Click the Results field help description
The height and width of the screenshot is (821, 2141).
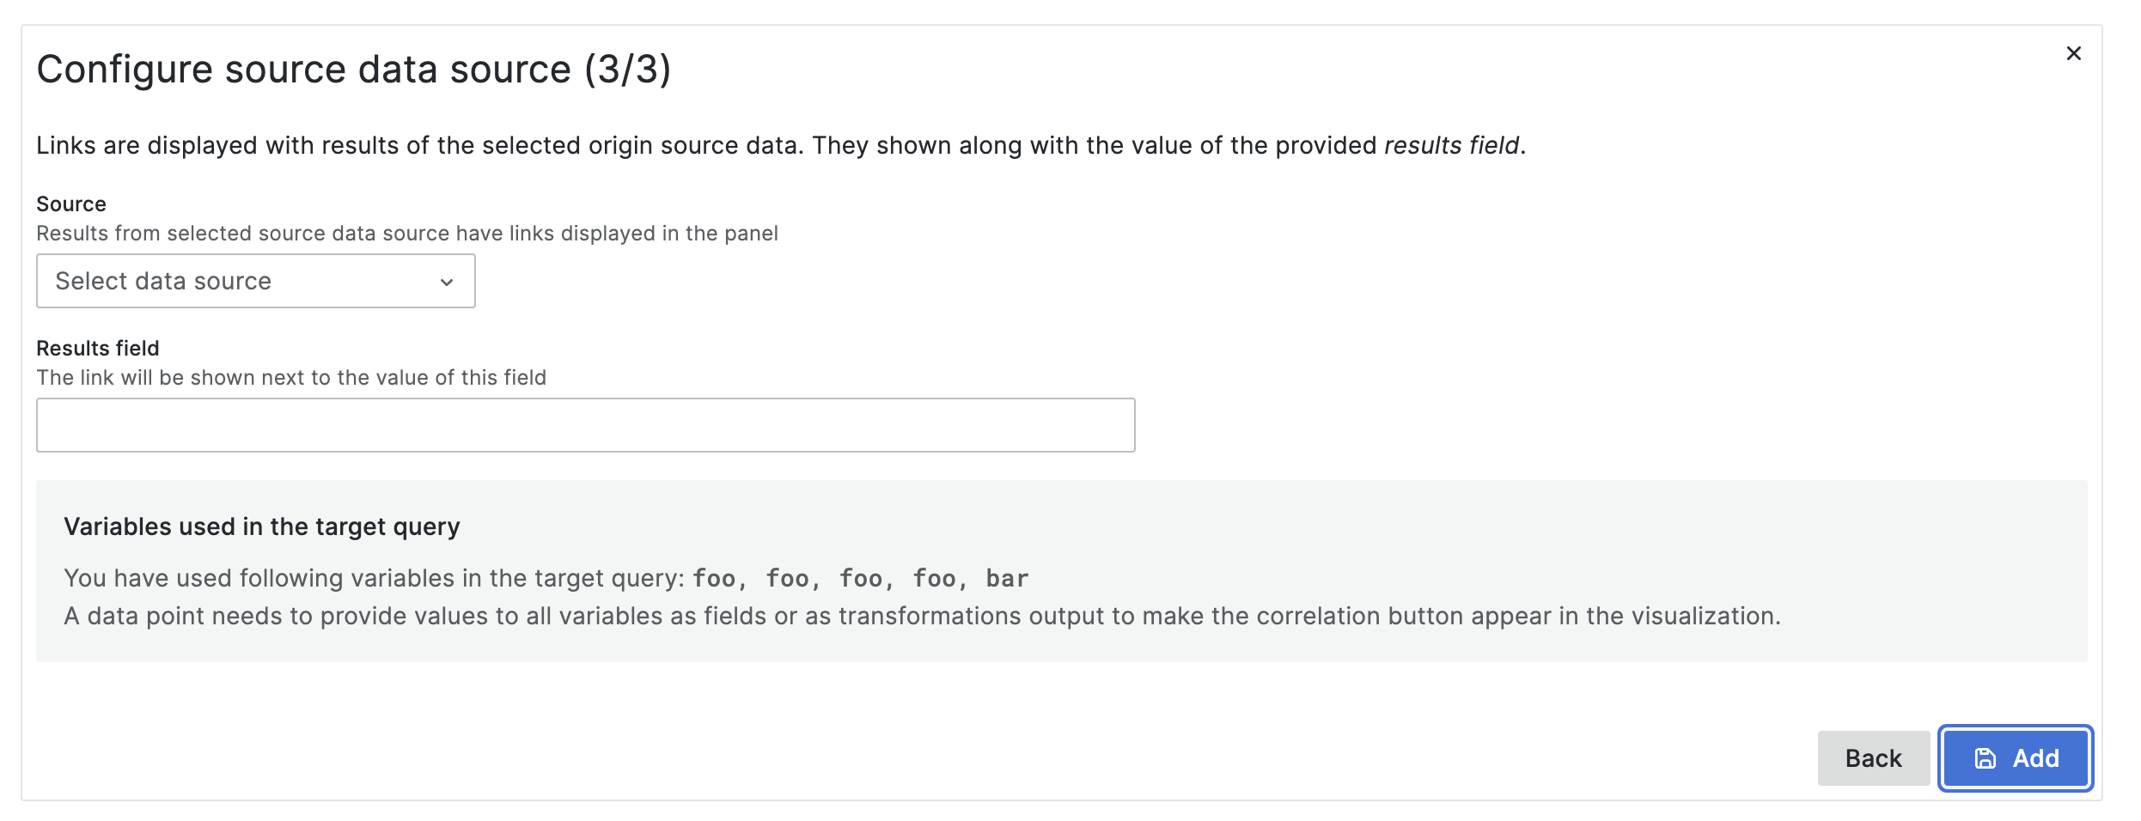click(x=291, y=378)
